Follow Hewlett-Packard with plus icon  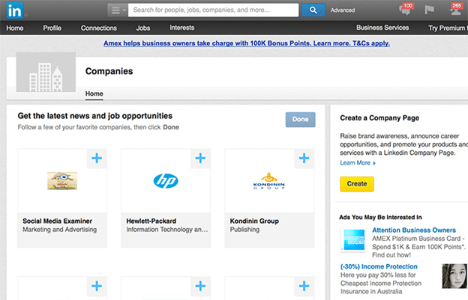(200, 158)
